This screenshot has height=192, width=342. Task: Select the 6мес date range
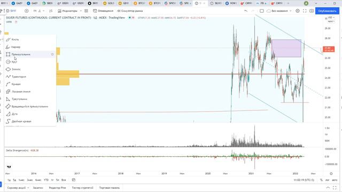pyautogui.click(x=38, y=180)
